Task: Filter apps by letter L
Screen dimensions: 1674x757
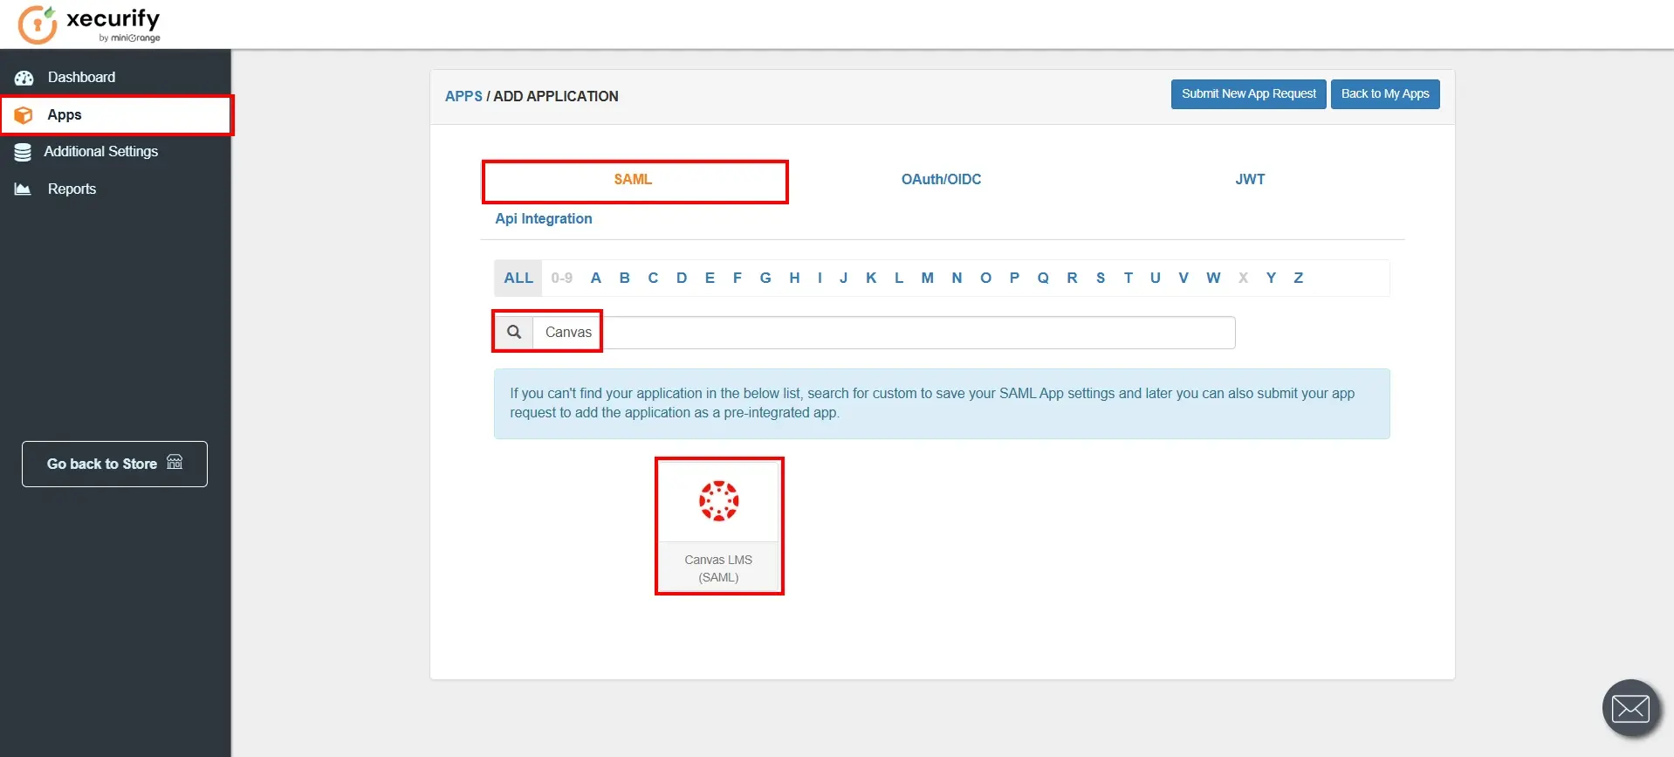Action: (x=899, y=278)
